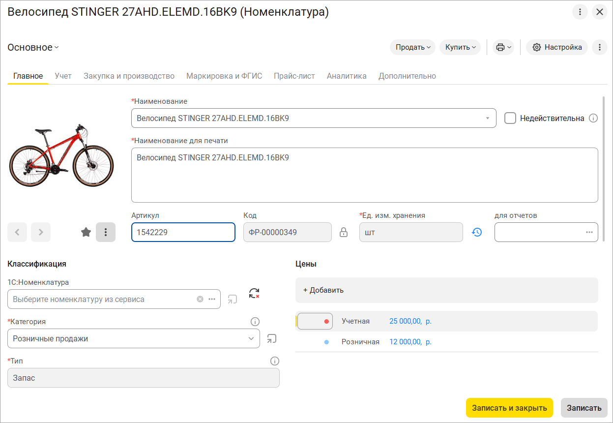Click the info icon next to Недействительна
Image resolution: width=613 pixels, height=423 pixels.
593,118
